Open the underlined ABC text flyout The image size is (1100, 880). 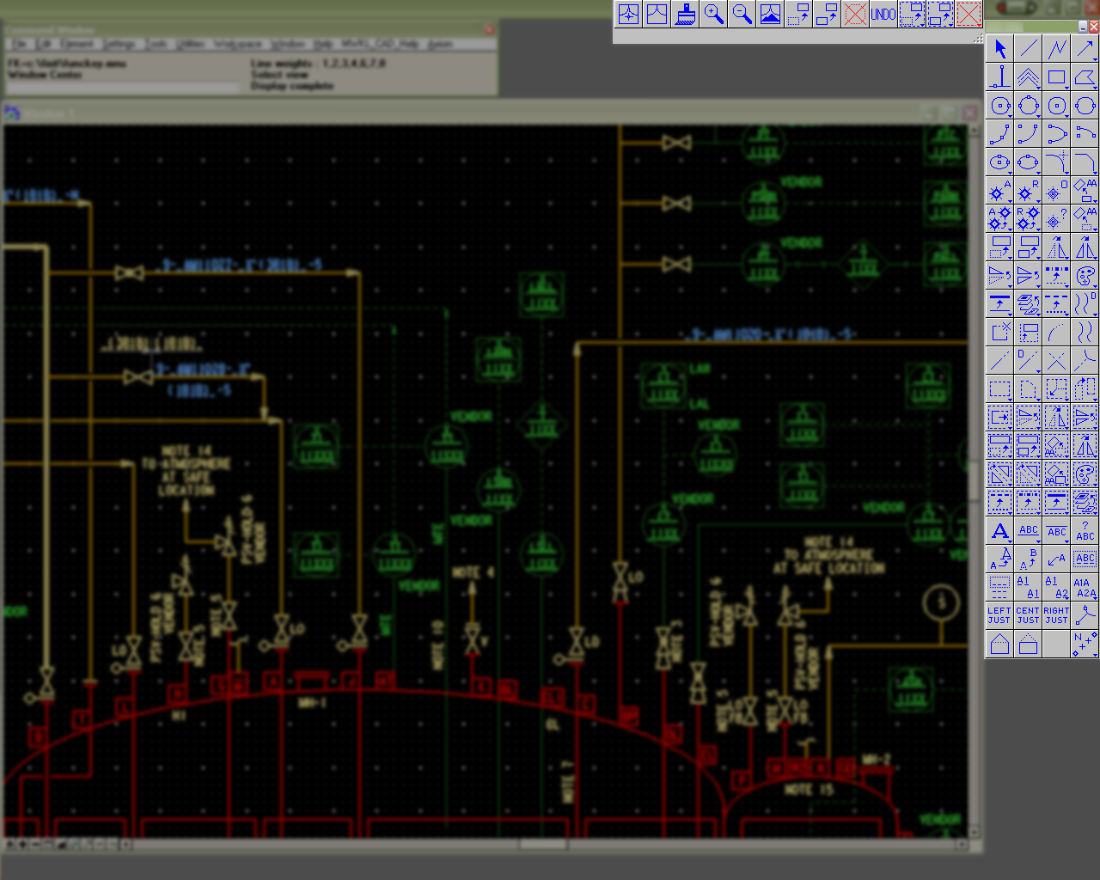(x=1039, y=541)
